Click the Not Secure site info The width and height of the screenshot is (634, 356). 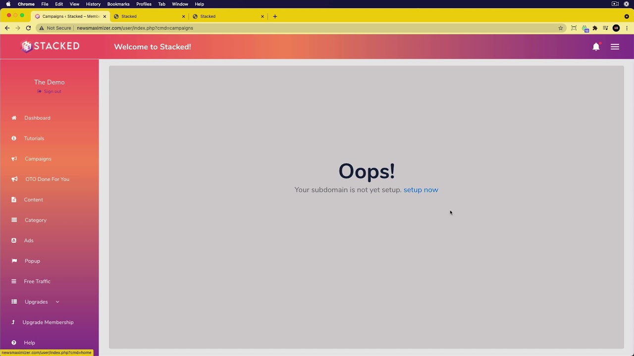54,28
